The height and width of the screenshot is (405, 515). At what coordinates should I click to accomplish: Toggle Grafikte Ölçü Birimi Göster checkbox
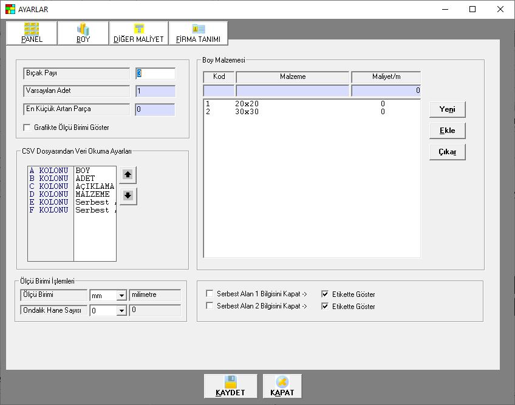[x=27, y=128]
